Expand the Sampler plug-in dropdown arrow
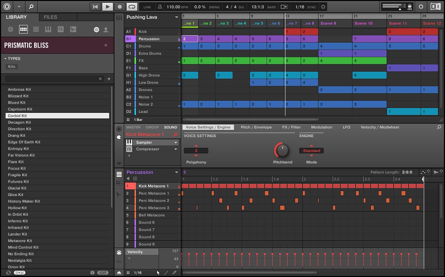Image resolution: width=445 pixels, height=277 pixels. 176,143
